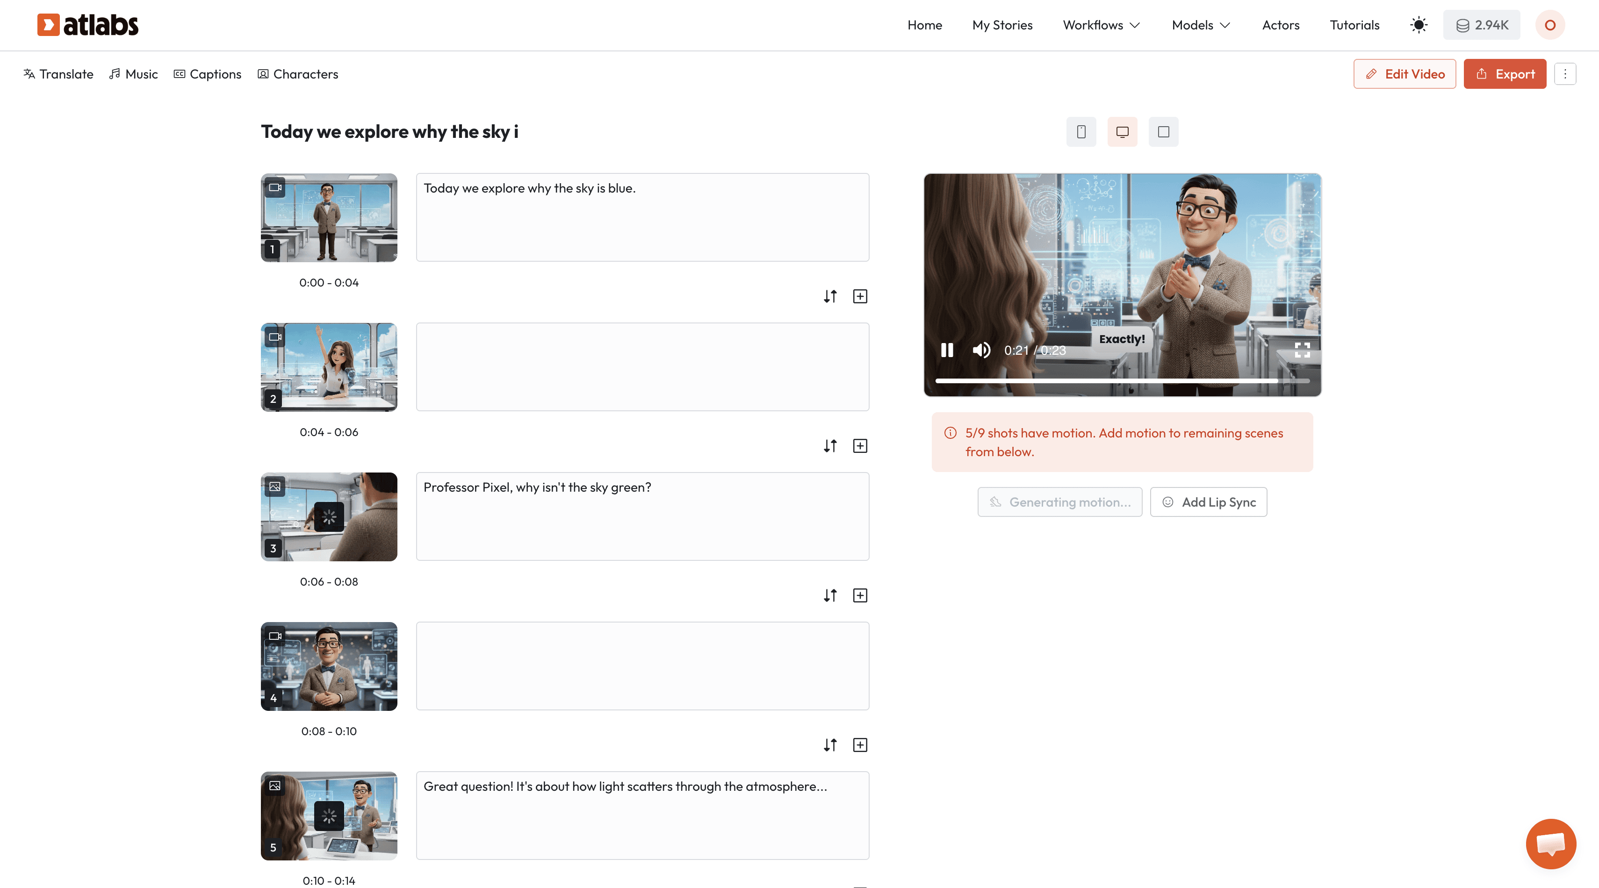
Task: Click the Export button
Action: click(1505, 74)
